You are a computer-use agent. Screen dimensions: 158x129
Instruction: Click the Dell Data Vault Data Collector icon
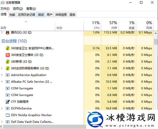click(x=7, y=122)
